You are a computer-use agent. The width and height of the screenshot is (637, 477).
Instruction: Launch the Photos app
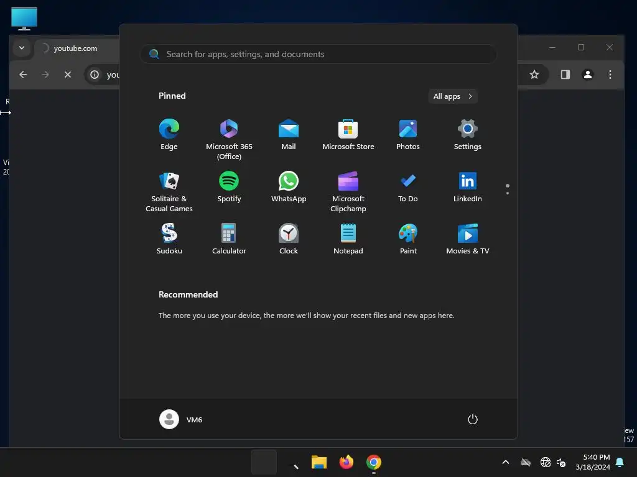coord(408,135)
